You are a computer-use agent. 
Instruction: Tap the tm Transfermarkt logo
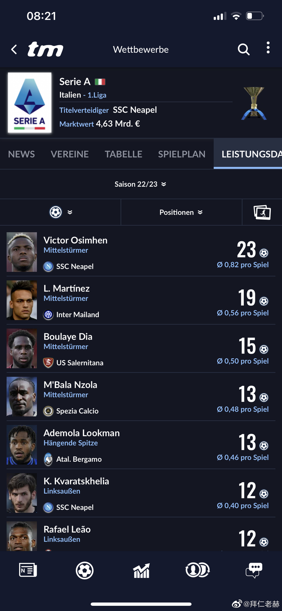click(45, 50)
